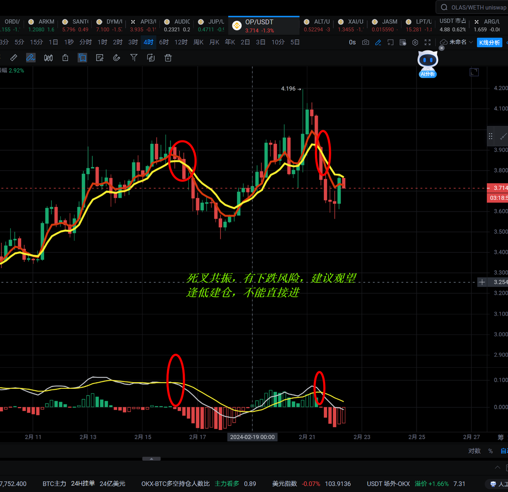Open chart settings hexagon icon

coord(415,42)
